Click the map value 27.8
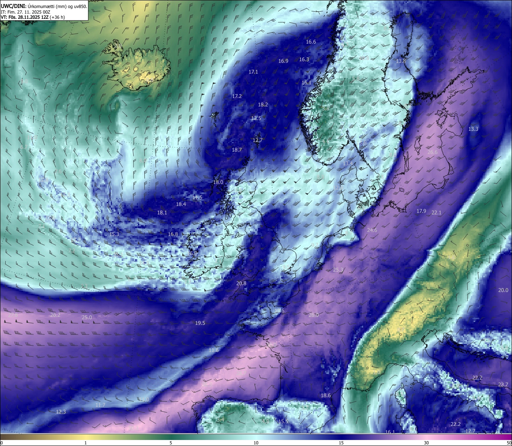Viewport: 512px width, 446px height. [13, 315]
